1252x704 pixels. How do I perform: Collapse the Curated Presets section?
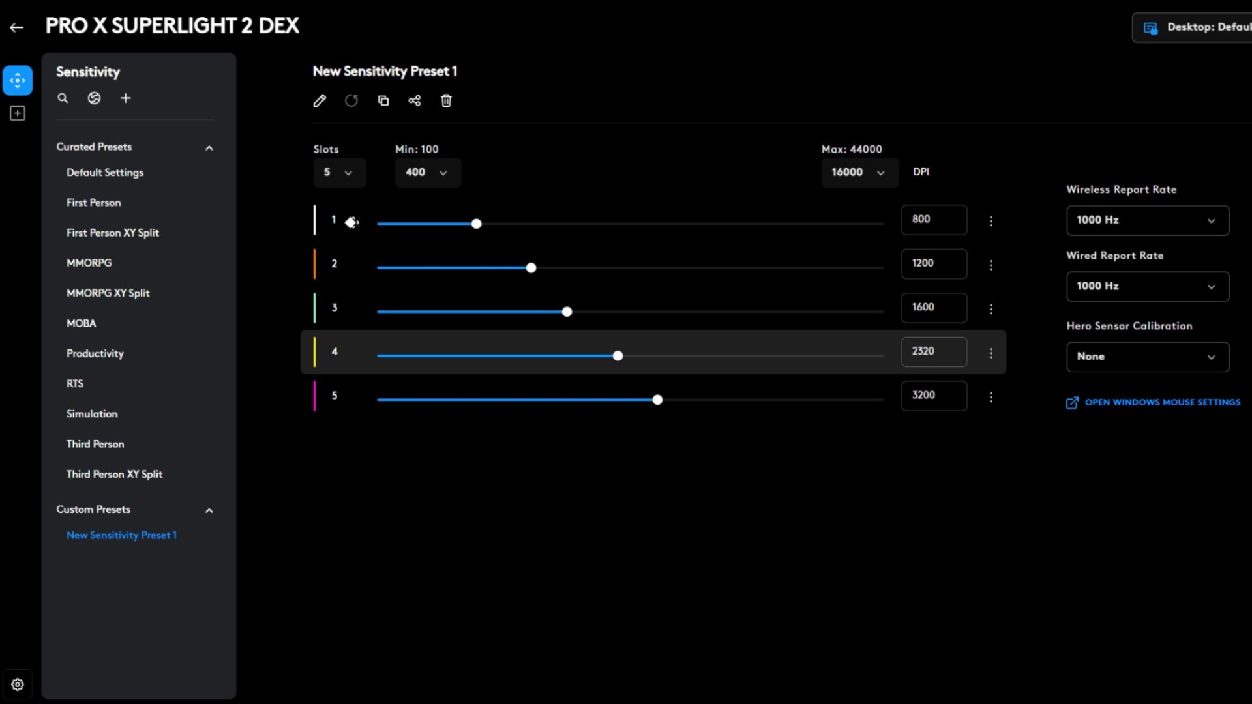[x=209, y=148]
